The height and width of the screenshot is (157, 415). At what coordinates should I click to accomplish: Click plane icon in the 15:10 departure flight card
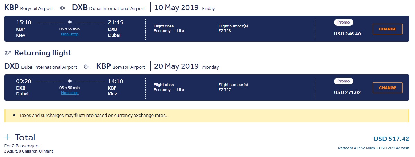coord(70,22)
